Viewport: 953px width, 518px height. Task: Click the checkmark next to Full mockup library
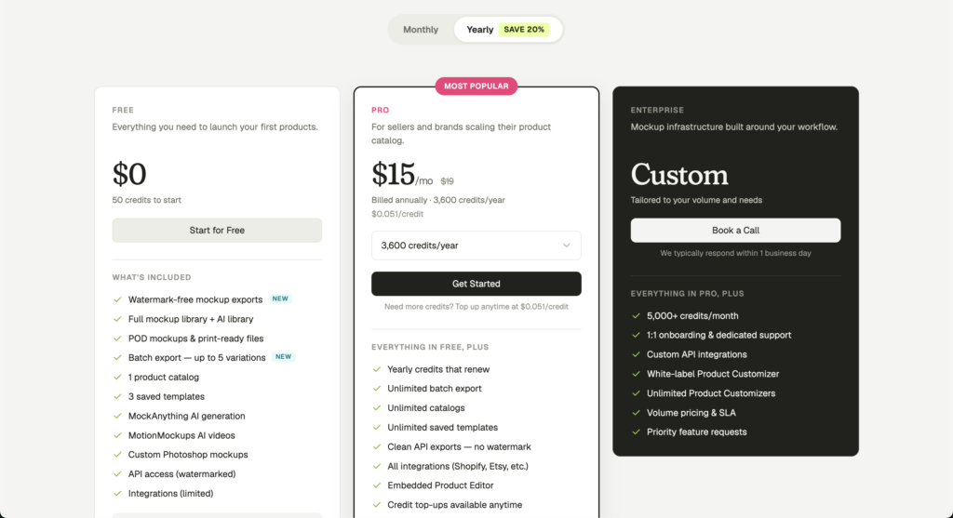pos(117,319)
